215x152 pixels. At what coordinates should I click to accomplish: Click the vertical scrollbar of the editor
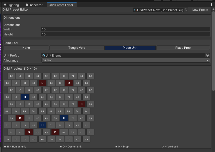pyautogui.click(x=213, y=51)
